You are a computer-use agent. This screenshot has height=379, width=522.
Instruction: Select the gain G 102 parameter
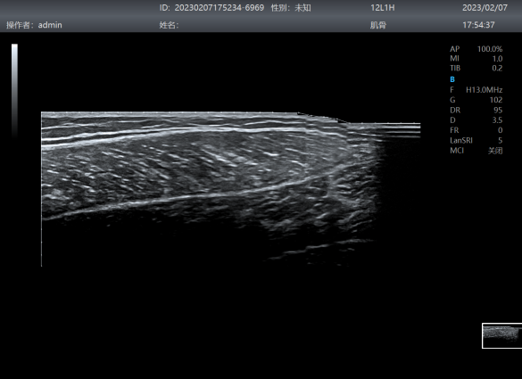coord(476,100)
